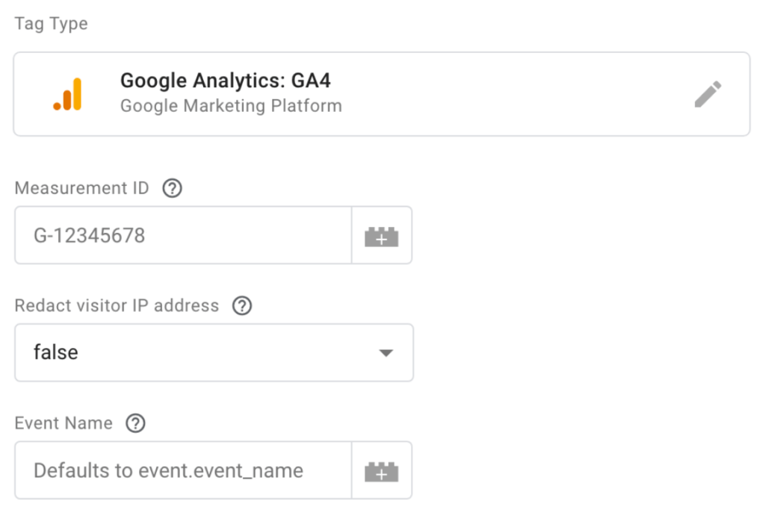Focus the Event Name field defaulting to event.event_name

pos(183,470)
